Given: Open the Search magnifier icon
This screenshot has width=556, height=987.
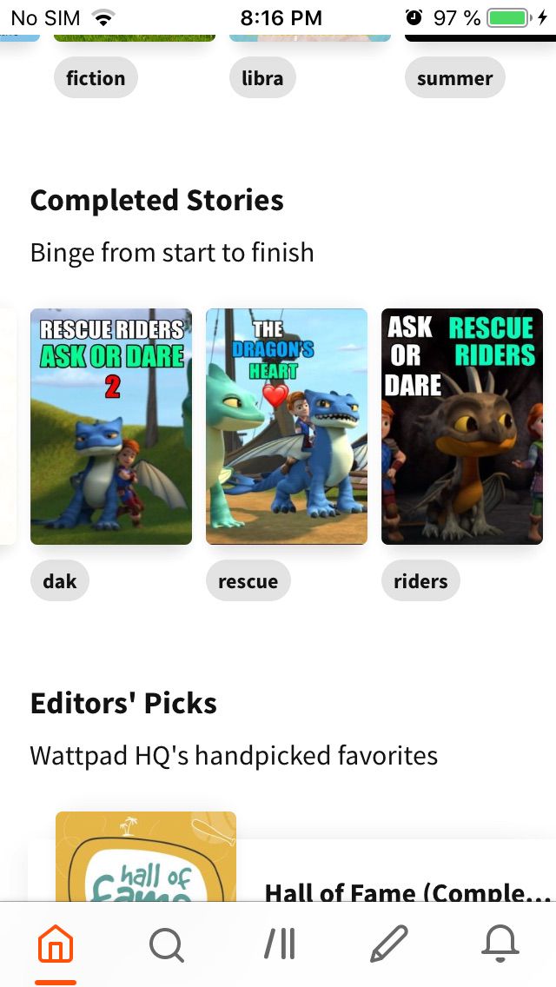Looking at the screenshot, I should 166,944.
